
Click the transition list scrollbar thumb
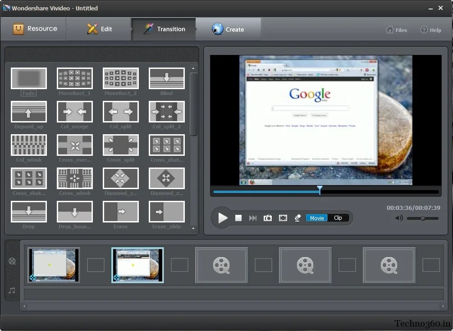click(x=193, y=104)
